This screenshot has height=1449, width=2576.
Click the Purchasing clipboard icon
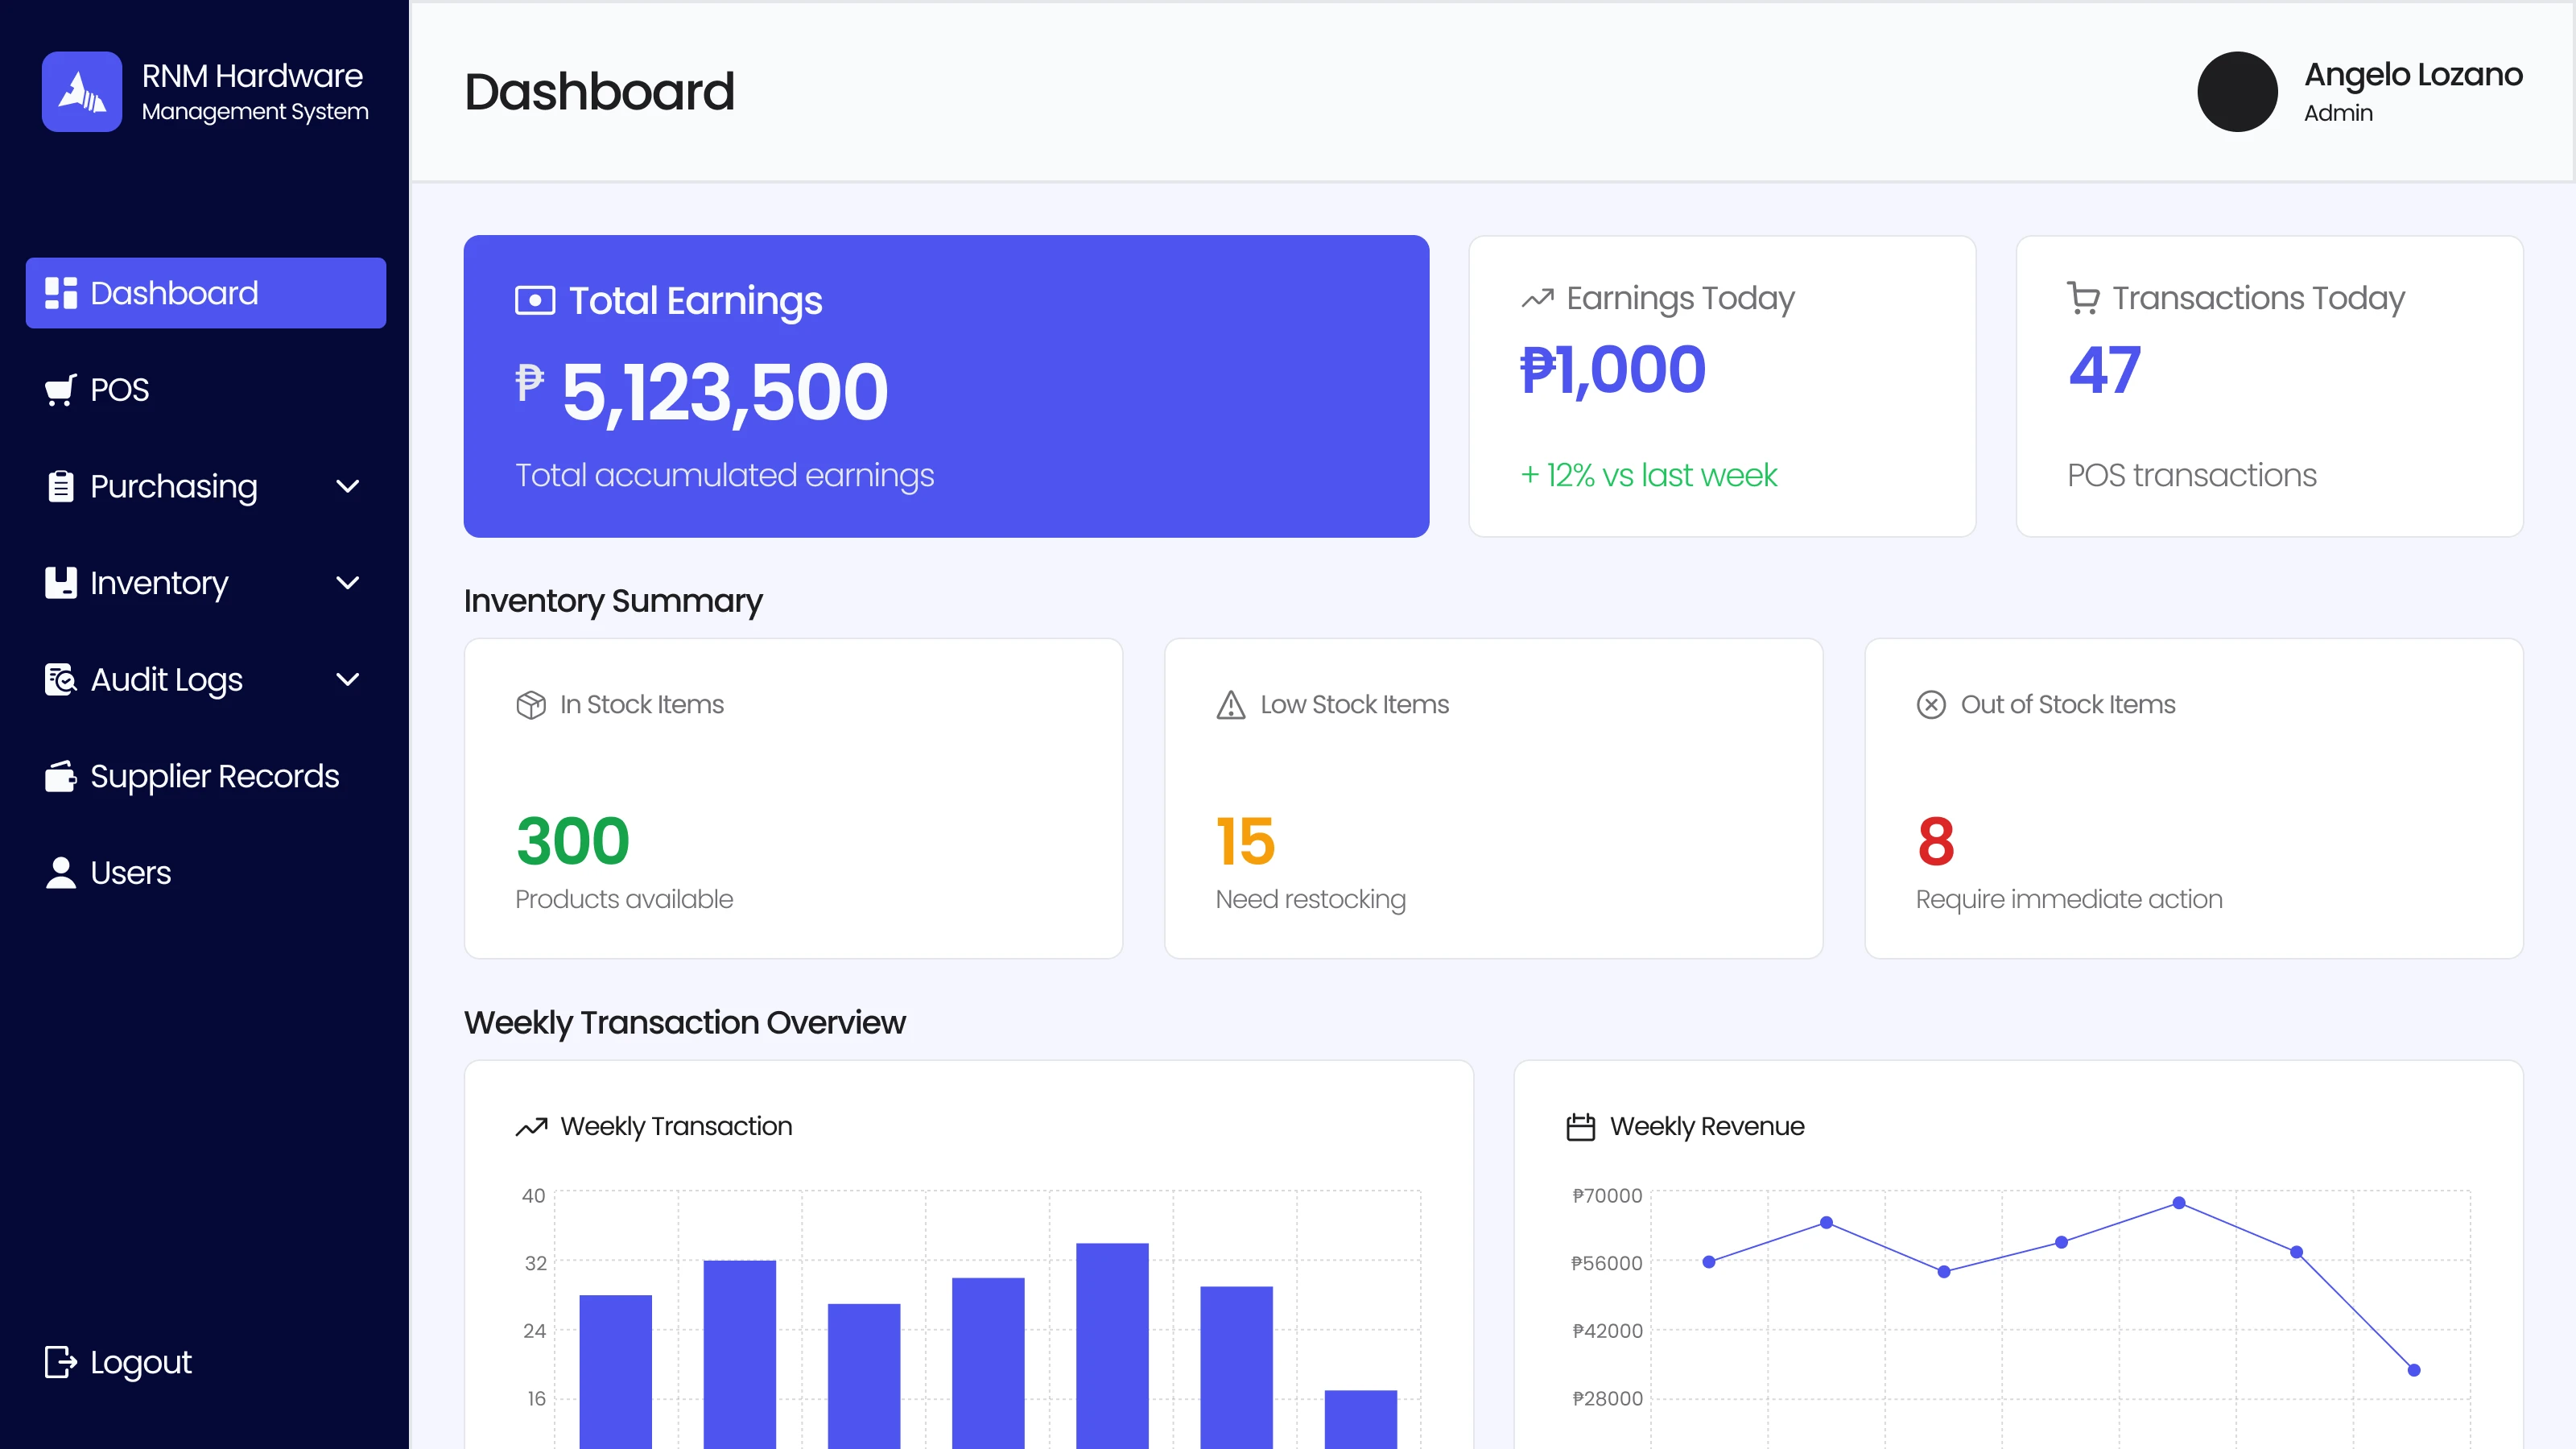tap(61, 486)
